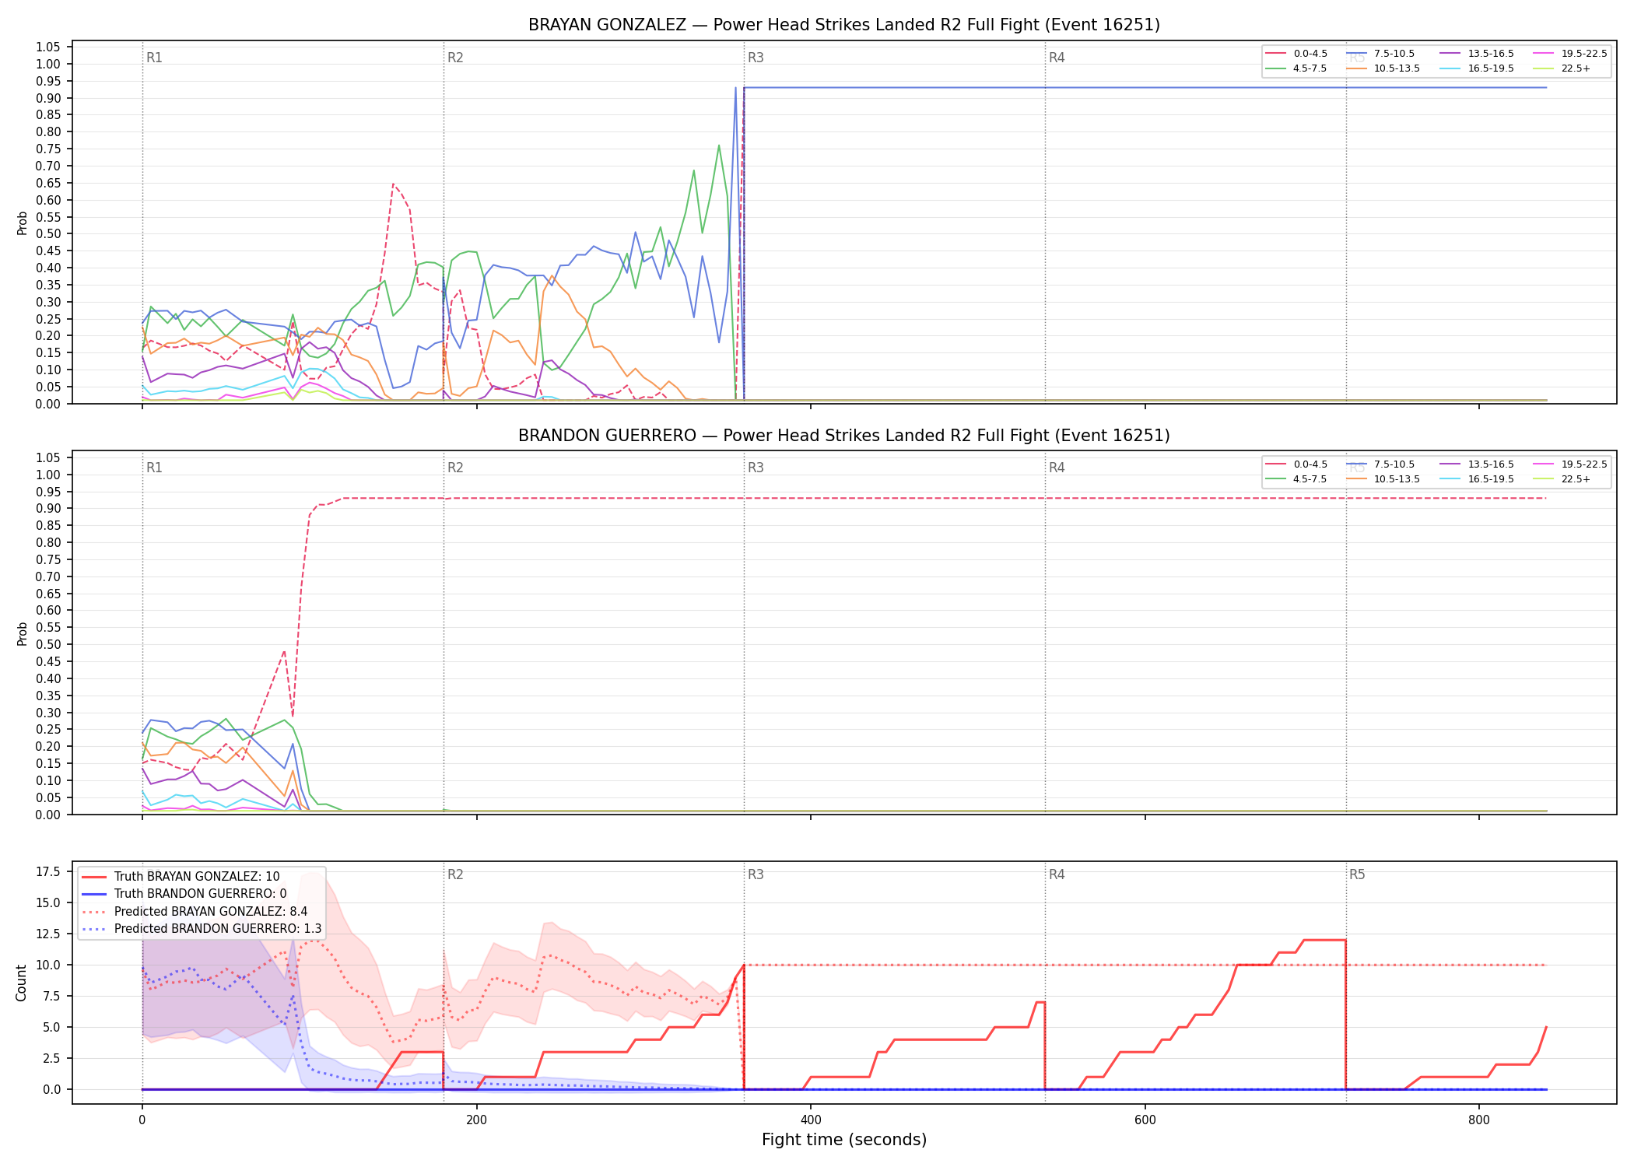The height and width of the screenshot is (1167, 1634).
Task: Click the BRAYAN GONZALEZ chart title
Action: [844, 25]
